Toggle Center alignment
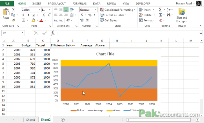 (x=61, y=15)
